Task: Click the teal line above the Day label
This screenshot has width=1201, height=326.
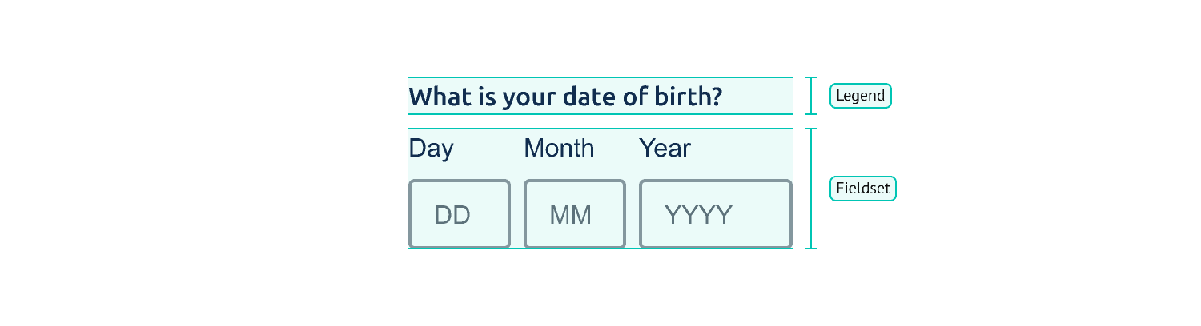Action: click(x=600, y=129)
